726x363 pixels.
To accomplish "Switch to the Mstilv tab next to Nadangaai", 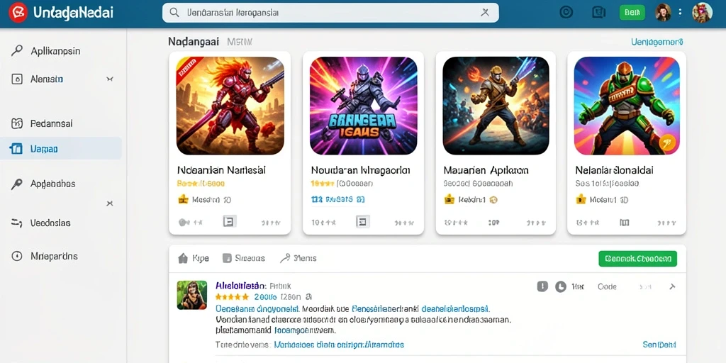I will (240, 42).
